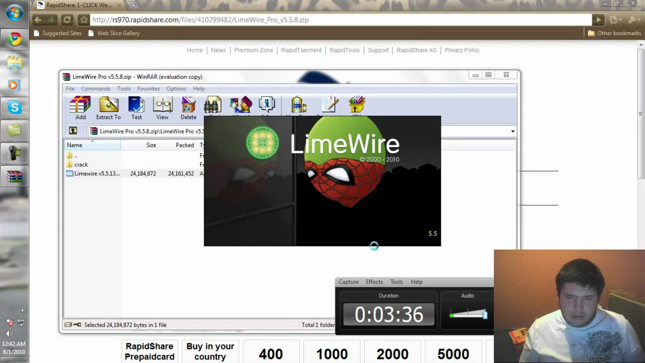Bookmark this page with the star icon
This screenshot has width=645, height=363.
(x=84, y=20)
